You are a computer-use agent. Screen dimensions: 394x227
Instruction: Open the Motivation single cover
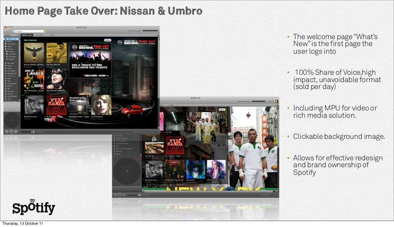click(x=196, y=169)
